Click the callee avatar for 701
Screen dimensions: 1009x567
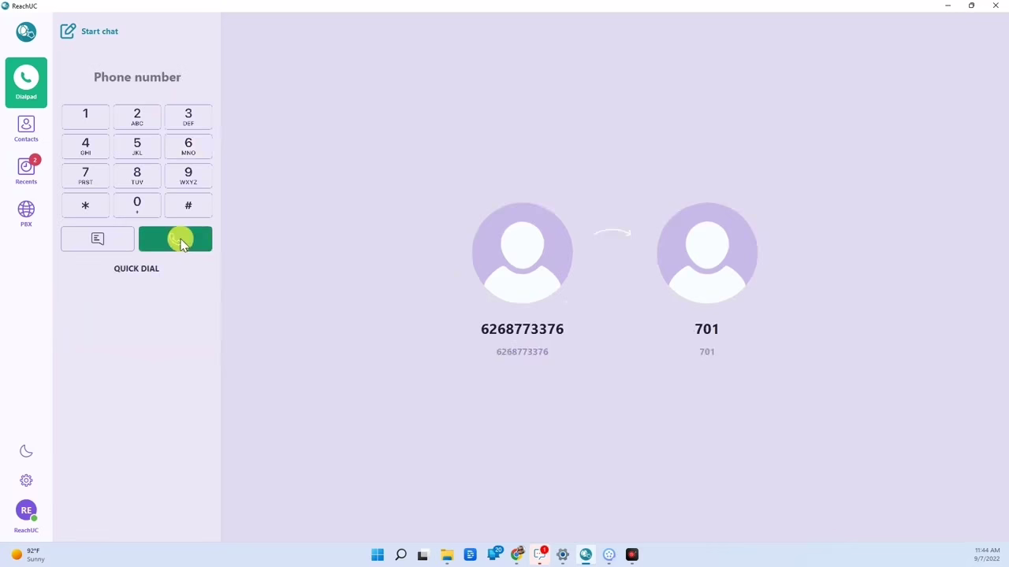[x=707, y=253]
